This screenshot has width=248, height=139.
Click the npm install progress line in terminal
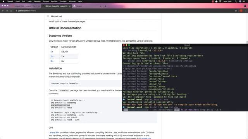click(x=172, y=110)
